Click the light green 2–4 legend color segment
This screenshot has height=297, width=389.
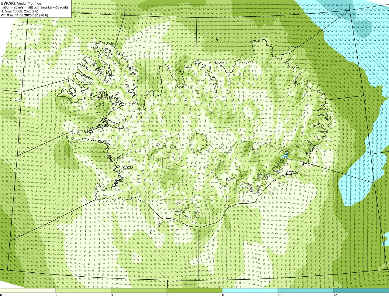(x=84, y=291)
